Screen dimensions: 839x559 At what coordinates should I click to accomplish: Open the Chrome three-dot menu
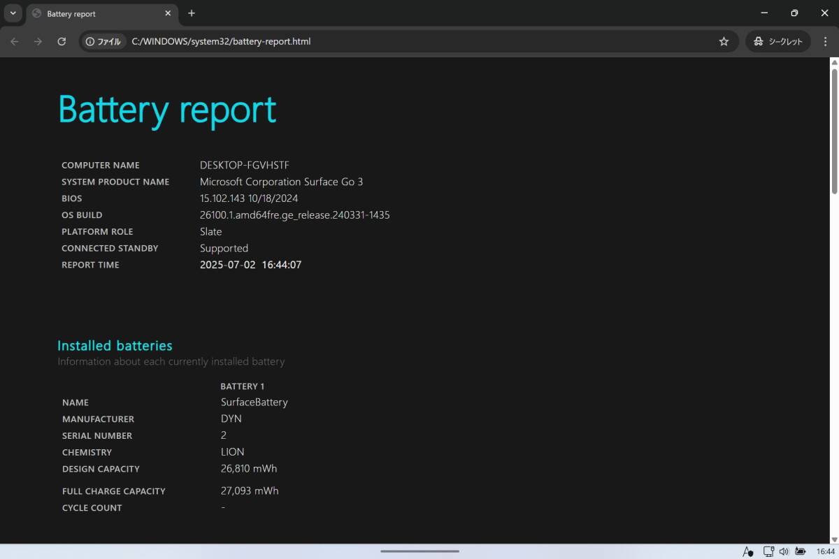825,41
